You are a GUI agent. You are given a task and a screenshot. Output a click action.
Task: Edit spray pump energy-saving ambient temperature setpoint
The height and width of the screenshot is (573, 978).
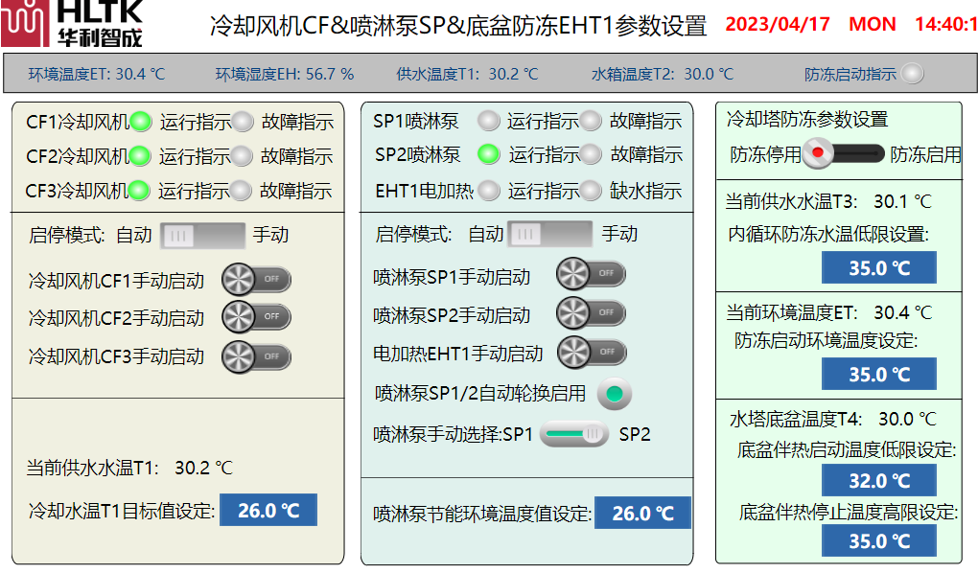click(x=642, y=514)
